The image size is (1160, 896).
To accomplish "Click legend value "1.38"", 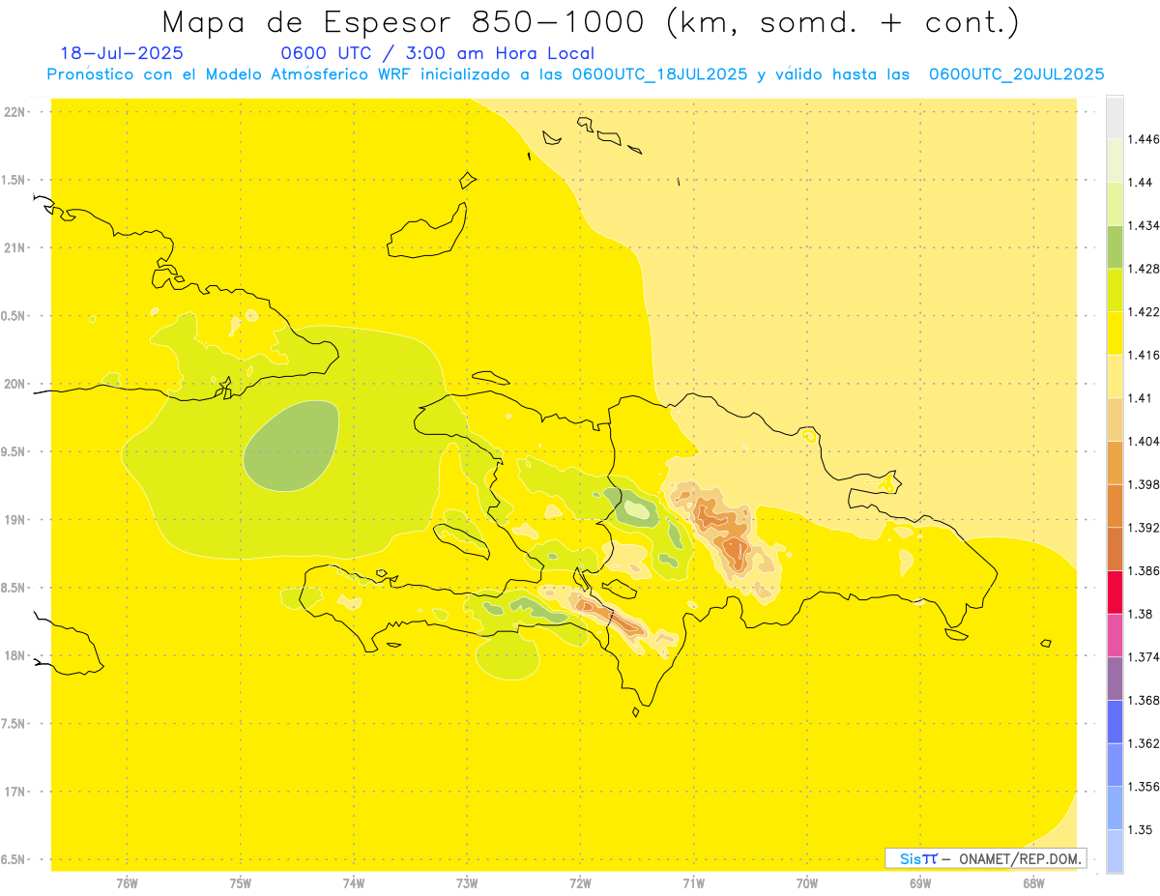I will point(1142,614).
